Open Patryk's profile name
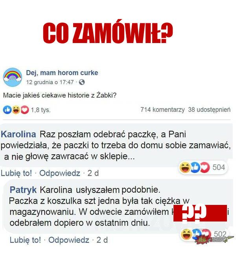Viewport: 236px width, 259px height. (23, 190)
